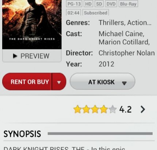This screenshot has width=157, height=150.
Task: Select the Blu-Ray format badge
Action: click(128, 4)
